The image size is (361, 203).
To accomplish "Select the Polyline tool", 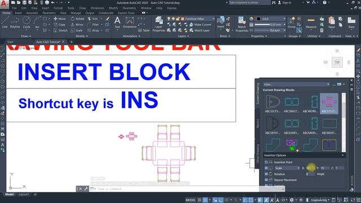I will pyautogui.click(x=15, y=23).
